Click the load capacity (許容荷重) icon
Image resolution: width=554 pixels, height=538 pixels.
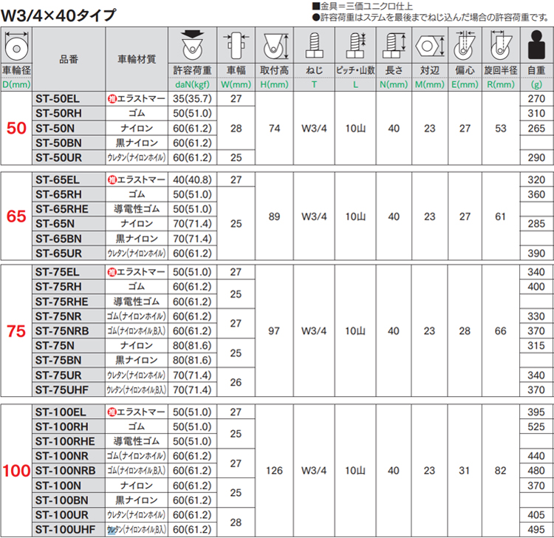[x=192, y=46]
